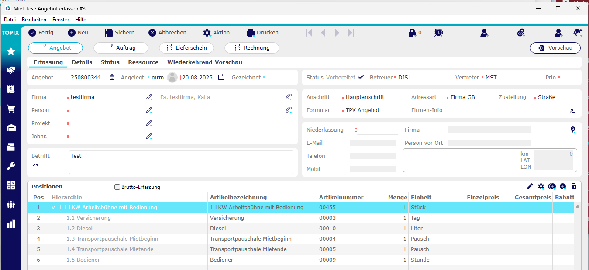
Task: Click the paperclip attachments icon
Action: pyautogui.click(x=521, y=33)
